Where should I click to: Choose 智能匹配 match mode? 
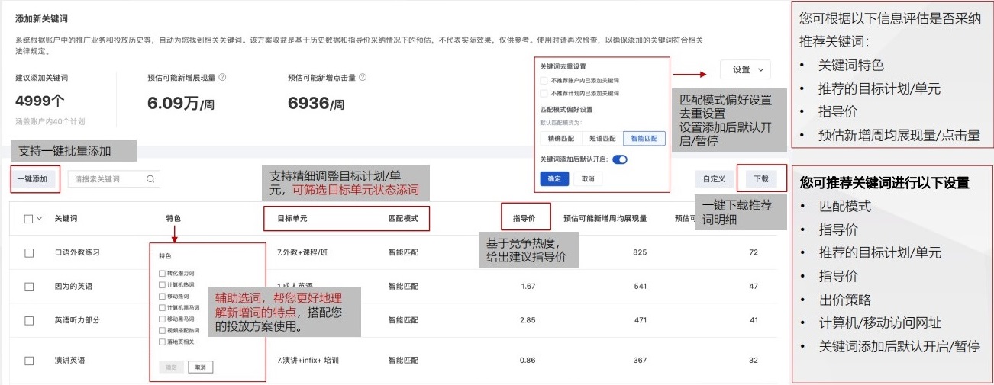pyautogui.click(x=644, y=139)
